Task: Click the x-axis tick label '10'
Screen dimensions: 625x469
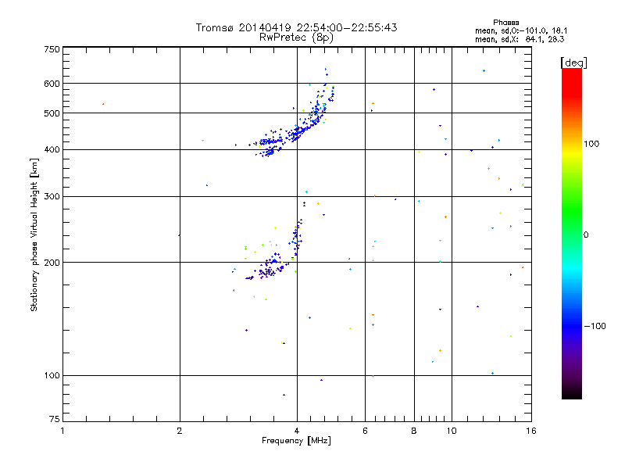Action: point(452,431)
